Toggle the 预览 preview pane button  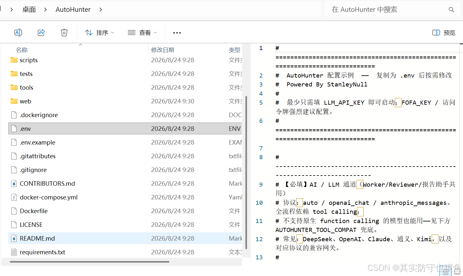point(444,33)
